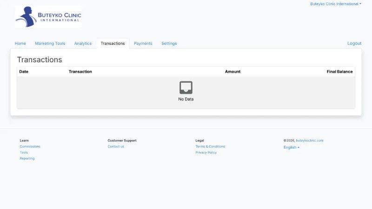Open the Payments tab
Screen dimensions: 372x209
143,43
